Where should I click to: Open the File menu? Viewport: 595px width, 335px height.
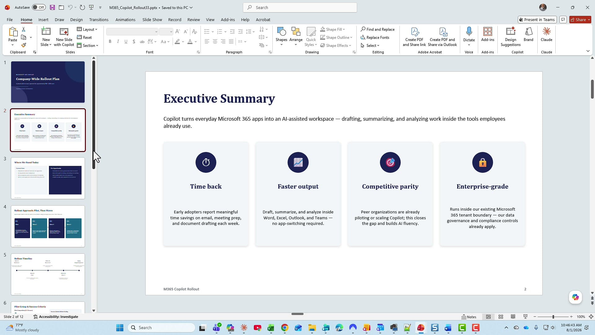coord(10,20)
